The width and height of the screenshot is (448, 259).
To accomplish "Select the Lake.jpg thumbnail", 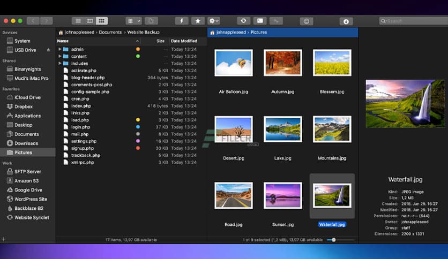I will 282,129.
